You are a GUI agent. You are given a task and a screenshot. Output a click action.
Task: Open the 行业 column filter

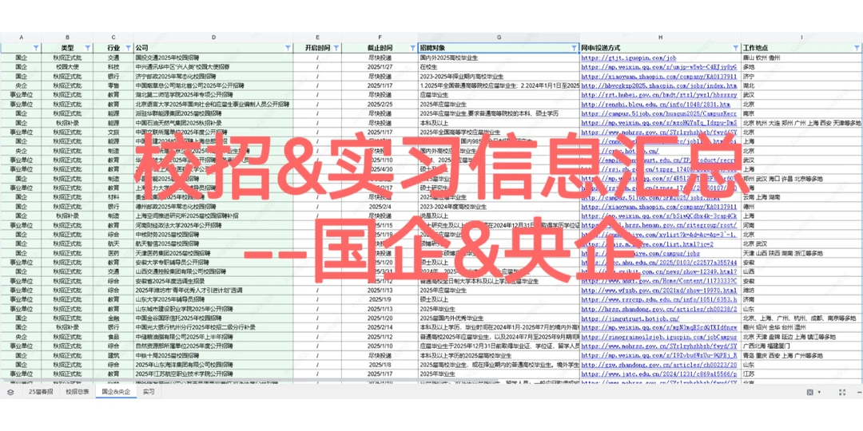(128, 48)
